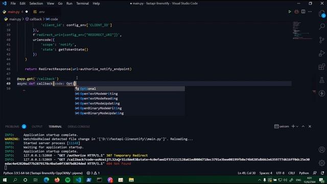Split the editor to the right

[x=303, y=12]
